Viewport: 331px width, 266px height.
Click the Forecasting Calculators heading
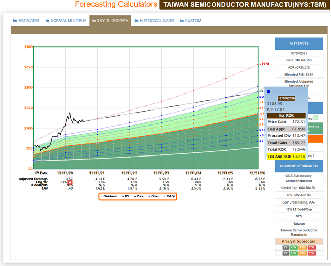pos(116,4)
